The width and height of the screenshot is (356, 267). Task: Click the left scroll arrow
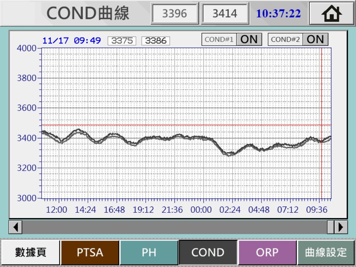click(x=15, y=227)
